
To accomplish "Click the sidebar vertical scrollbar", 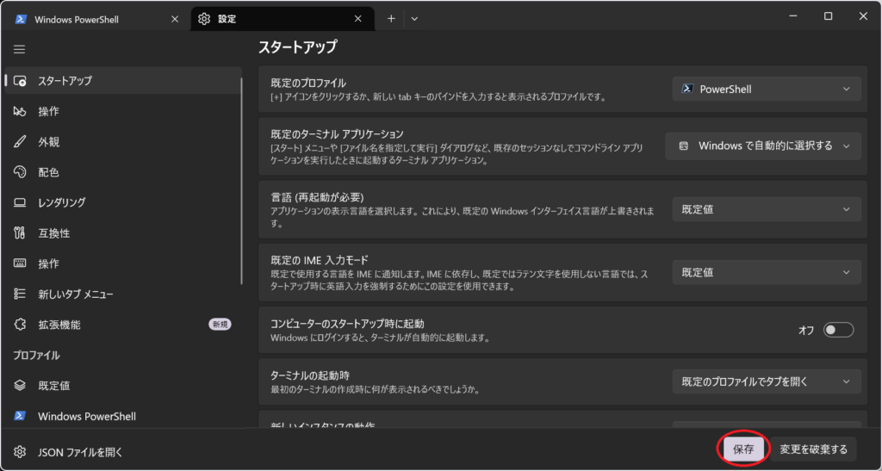I will pos(242,181).
